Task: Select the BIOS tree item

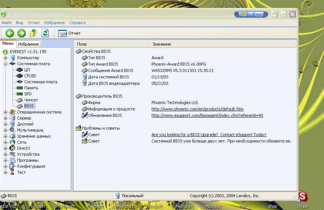Action: (29, 106)
